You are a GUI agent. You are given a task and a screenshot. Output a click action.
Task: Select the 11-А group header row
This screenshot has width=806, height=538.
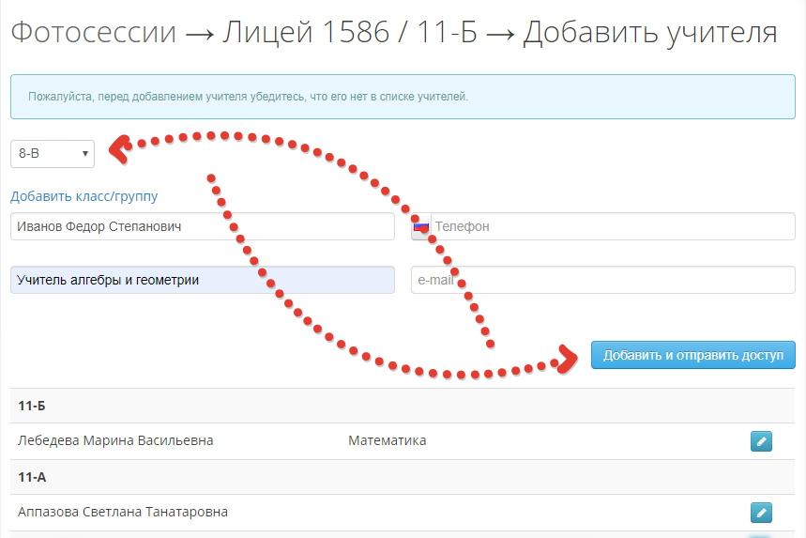[x=403, y=477]
